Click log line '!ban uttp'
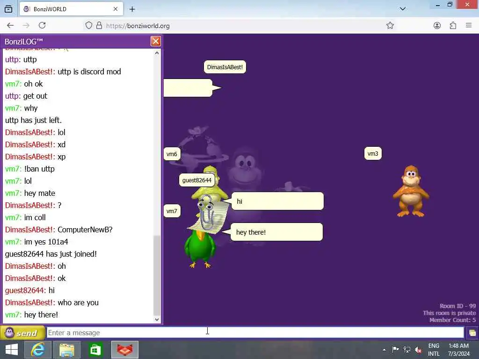 click(29, 169)
